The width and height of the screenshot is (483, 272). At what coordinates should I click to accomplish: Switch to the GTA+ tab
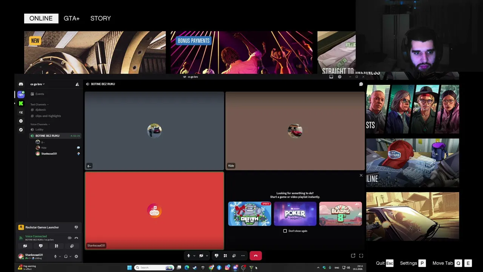[x=72, y=18]
